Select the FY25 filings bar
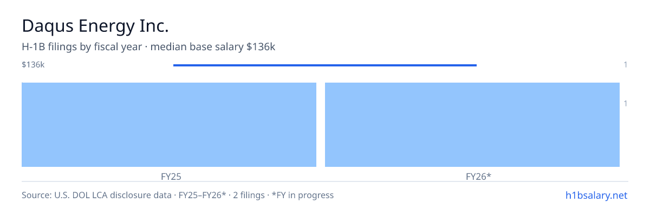The height and width of the screenshot is (216, 650). coord(169,125)
